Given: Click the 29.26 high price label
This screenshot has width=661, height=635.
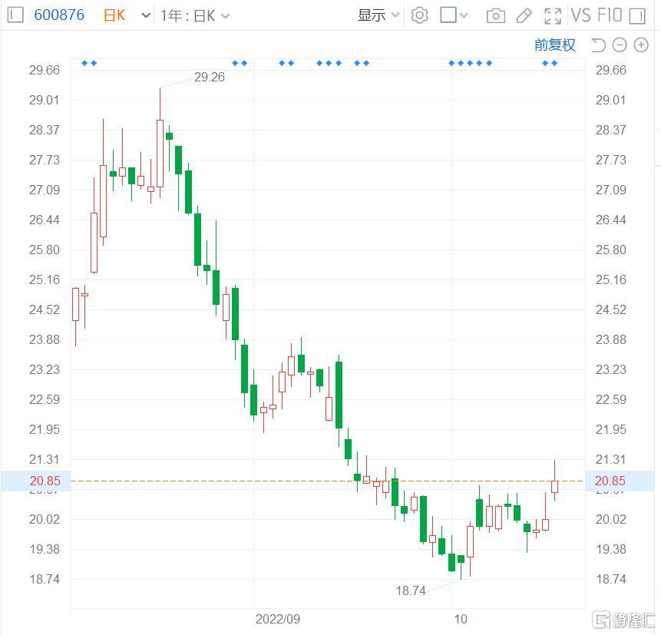Looking at the screenshot, I should pos(209,77).
